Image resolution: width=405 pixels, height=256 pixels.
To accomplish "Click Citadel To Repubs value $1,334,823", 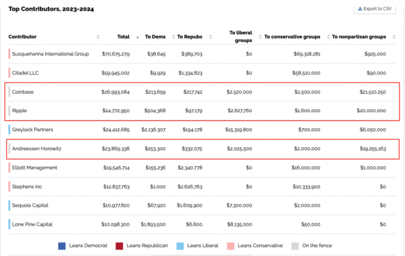I will [x=190, y=73].
